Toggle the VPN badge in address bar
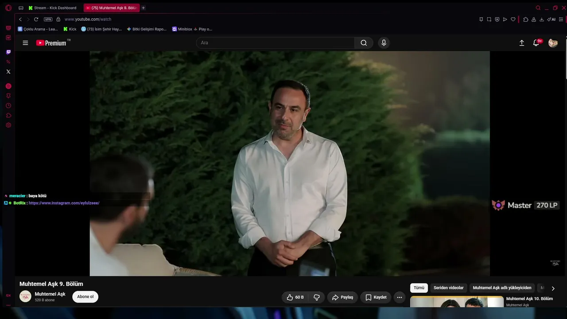Screen dimensions: 567x319 point(48,19)
